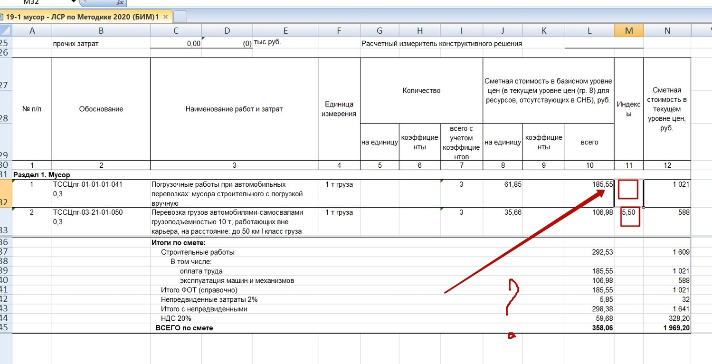Click the "Количество" merged header
Viewport: 712px width, 364px height.
click(421, 90)
